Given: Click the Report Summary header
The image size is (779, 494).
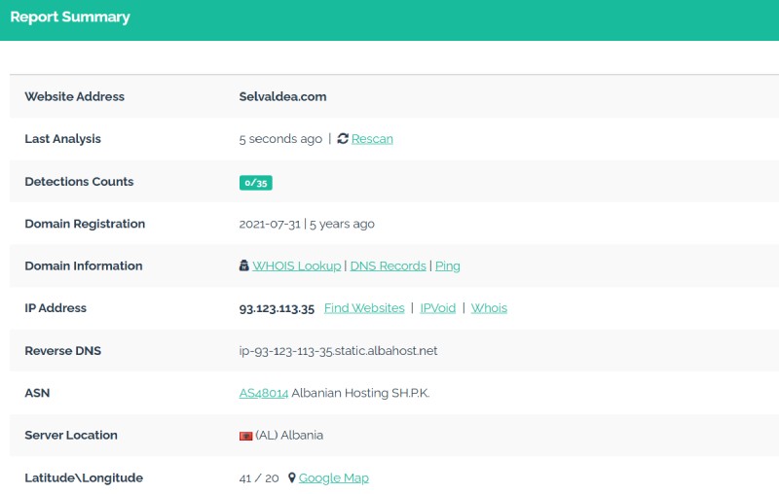Looking at the screenshot, I should coord(70,18).
